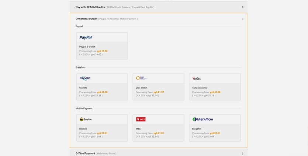Click the Qiwi Wallet logo

pyautogui.click(x=141, y=78)
